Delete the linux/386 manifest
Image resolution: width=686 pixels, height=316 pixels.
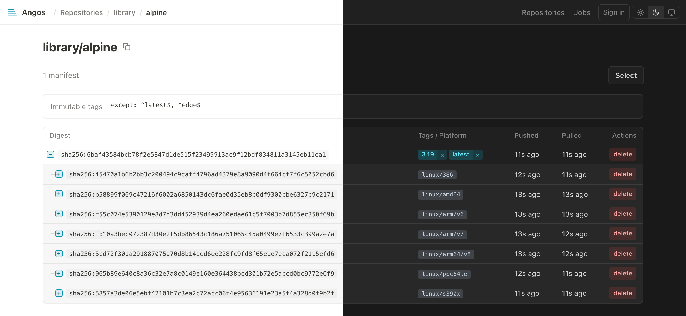623,174
